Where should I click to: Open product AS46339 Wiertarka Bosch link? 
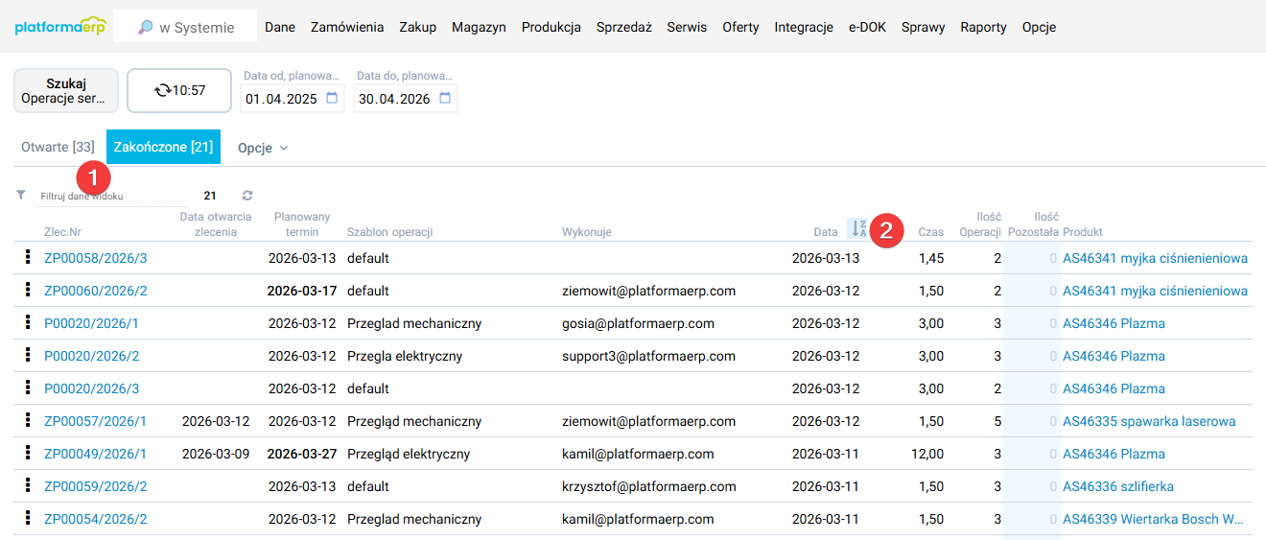[x=1154, y=519]
